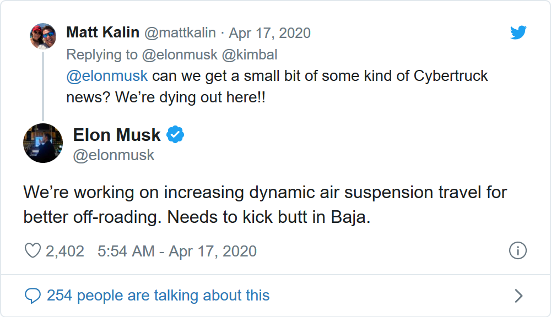This screenshot has width=551, height=317.
Task: Click the air suspension tweet text
Action: (x=264, y=205)
